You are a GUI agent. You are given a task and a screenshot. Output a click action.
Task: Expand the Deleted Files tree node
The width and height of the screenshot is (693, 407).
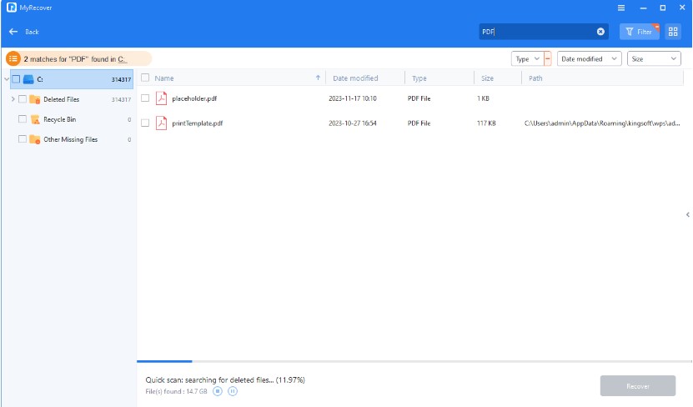pyautogui.click(x=12, y=99)
